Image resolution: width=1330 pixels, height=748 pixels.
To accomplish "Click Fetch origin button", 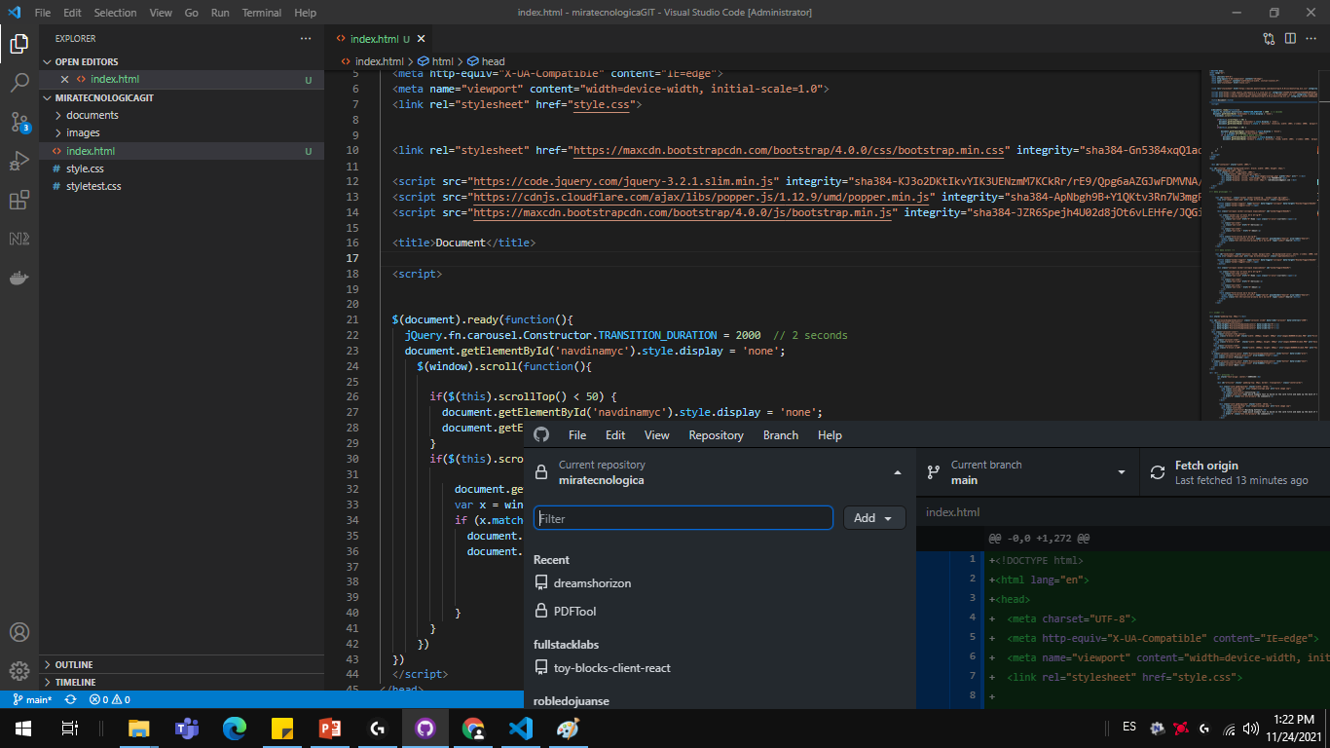I will pos(1235,472).
